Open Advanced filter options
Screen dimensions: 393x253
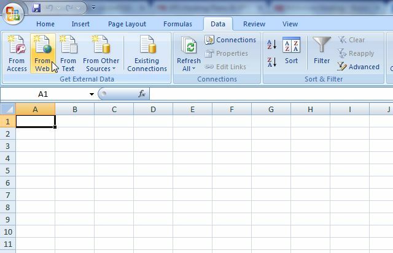(359, 67)
